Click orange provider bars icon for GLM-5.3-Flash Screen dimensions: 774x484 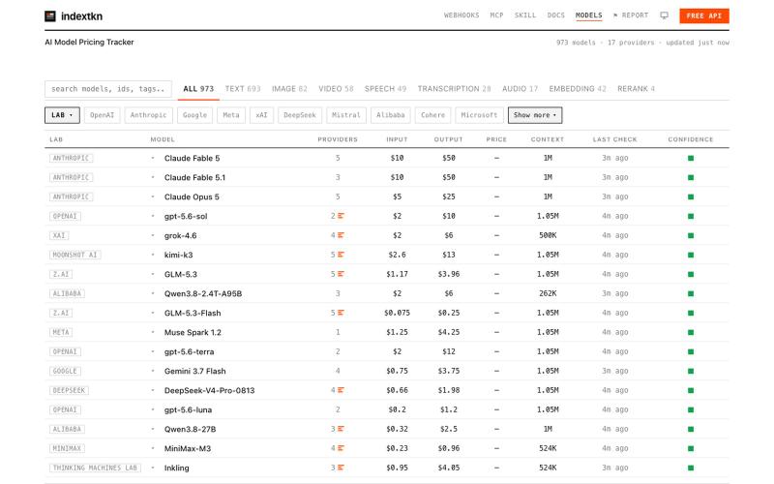point(341,313)
